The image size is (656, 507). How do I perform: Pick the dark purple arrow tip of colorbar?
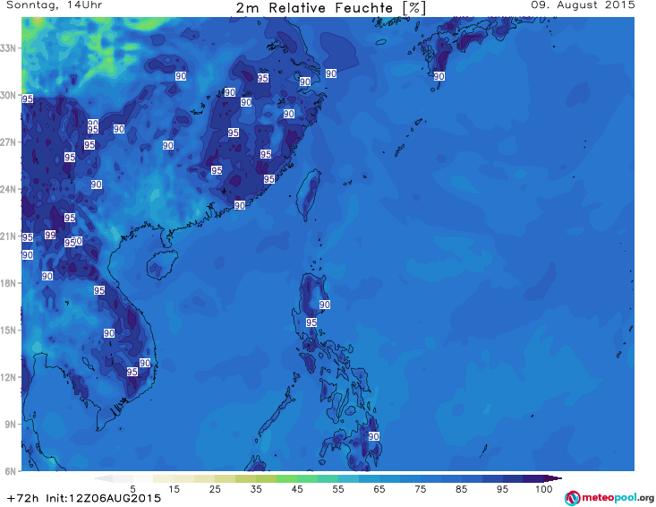point(553,478)
